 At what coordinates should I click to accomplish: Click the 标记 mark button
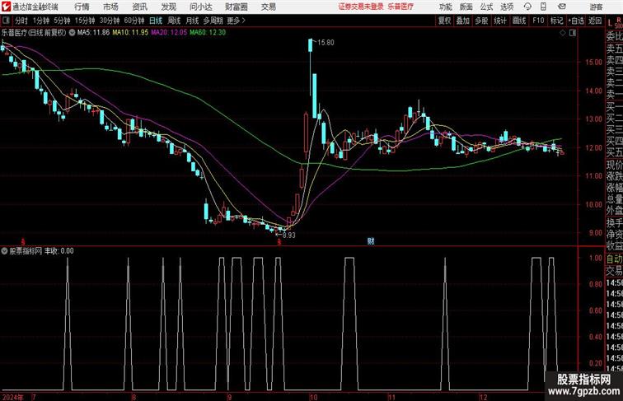tap(556, 21)
